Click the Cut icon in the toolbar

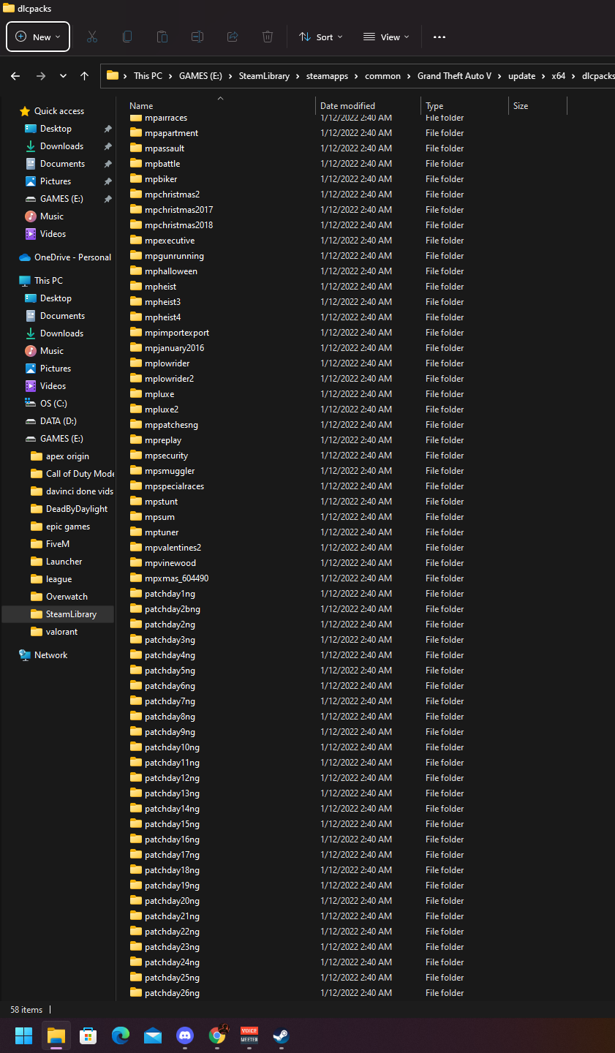pos(92,37)
